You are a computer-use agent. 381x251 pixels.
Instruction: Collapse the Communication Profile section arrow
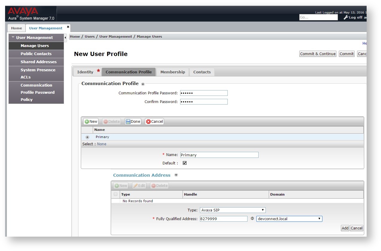pos(143,84)
